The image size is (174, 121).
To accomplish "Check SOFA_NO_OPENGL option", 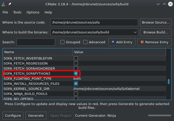I will click(76, 98).
